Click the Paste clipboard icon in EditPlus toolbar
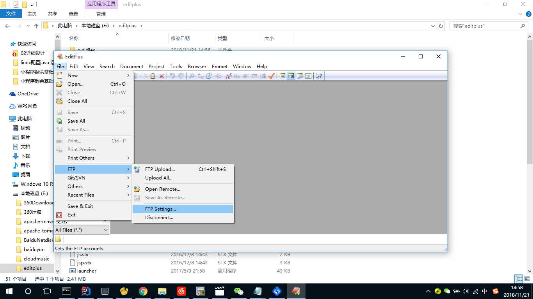 point(153,76)
